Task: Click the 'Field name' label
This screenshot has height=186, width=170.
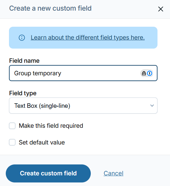Action: (x=24, y=60)
